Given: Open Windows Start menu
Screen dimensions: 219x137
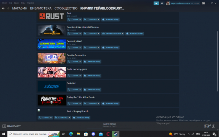Looking at the screenshot, I should coord(3,134).
